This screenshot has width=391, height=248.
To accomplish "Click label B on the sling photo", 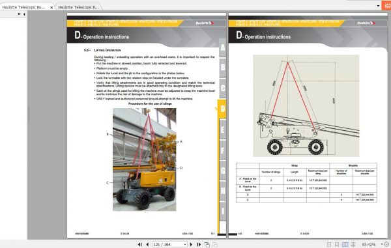I will (108, 134).
